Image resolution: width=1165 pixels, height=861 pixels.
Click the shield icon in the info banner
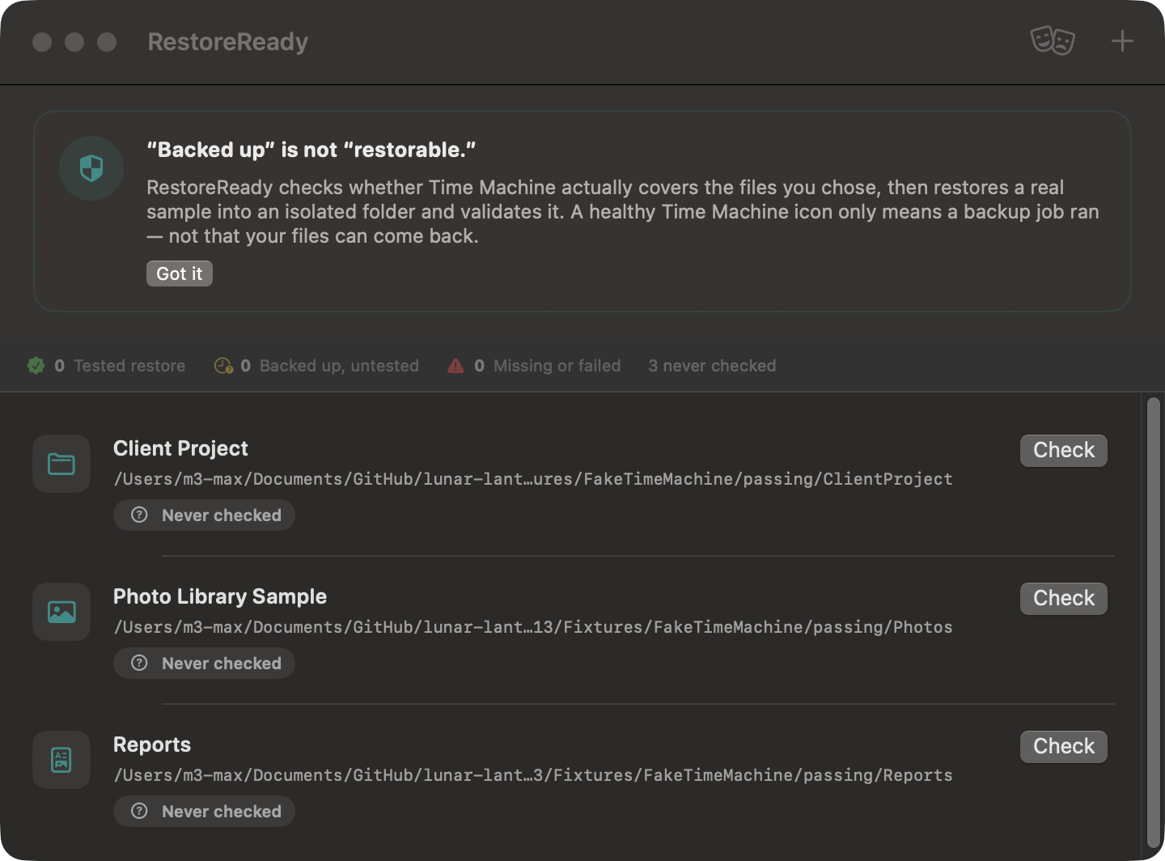point(91,168)
